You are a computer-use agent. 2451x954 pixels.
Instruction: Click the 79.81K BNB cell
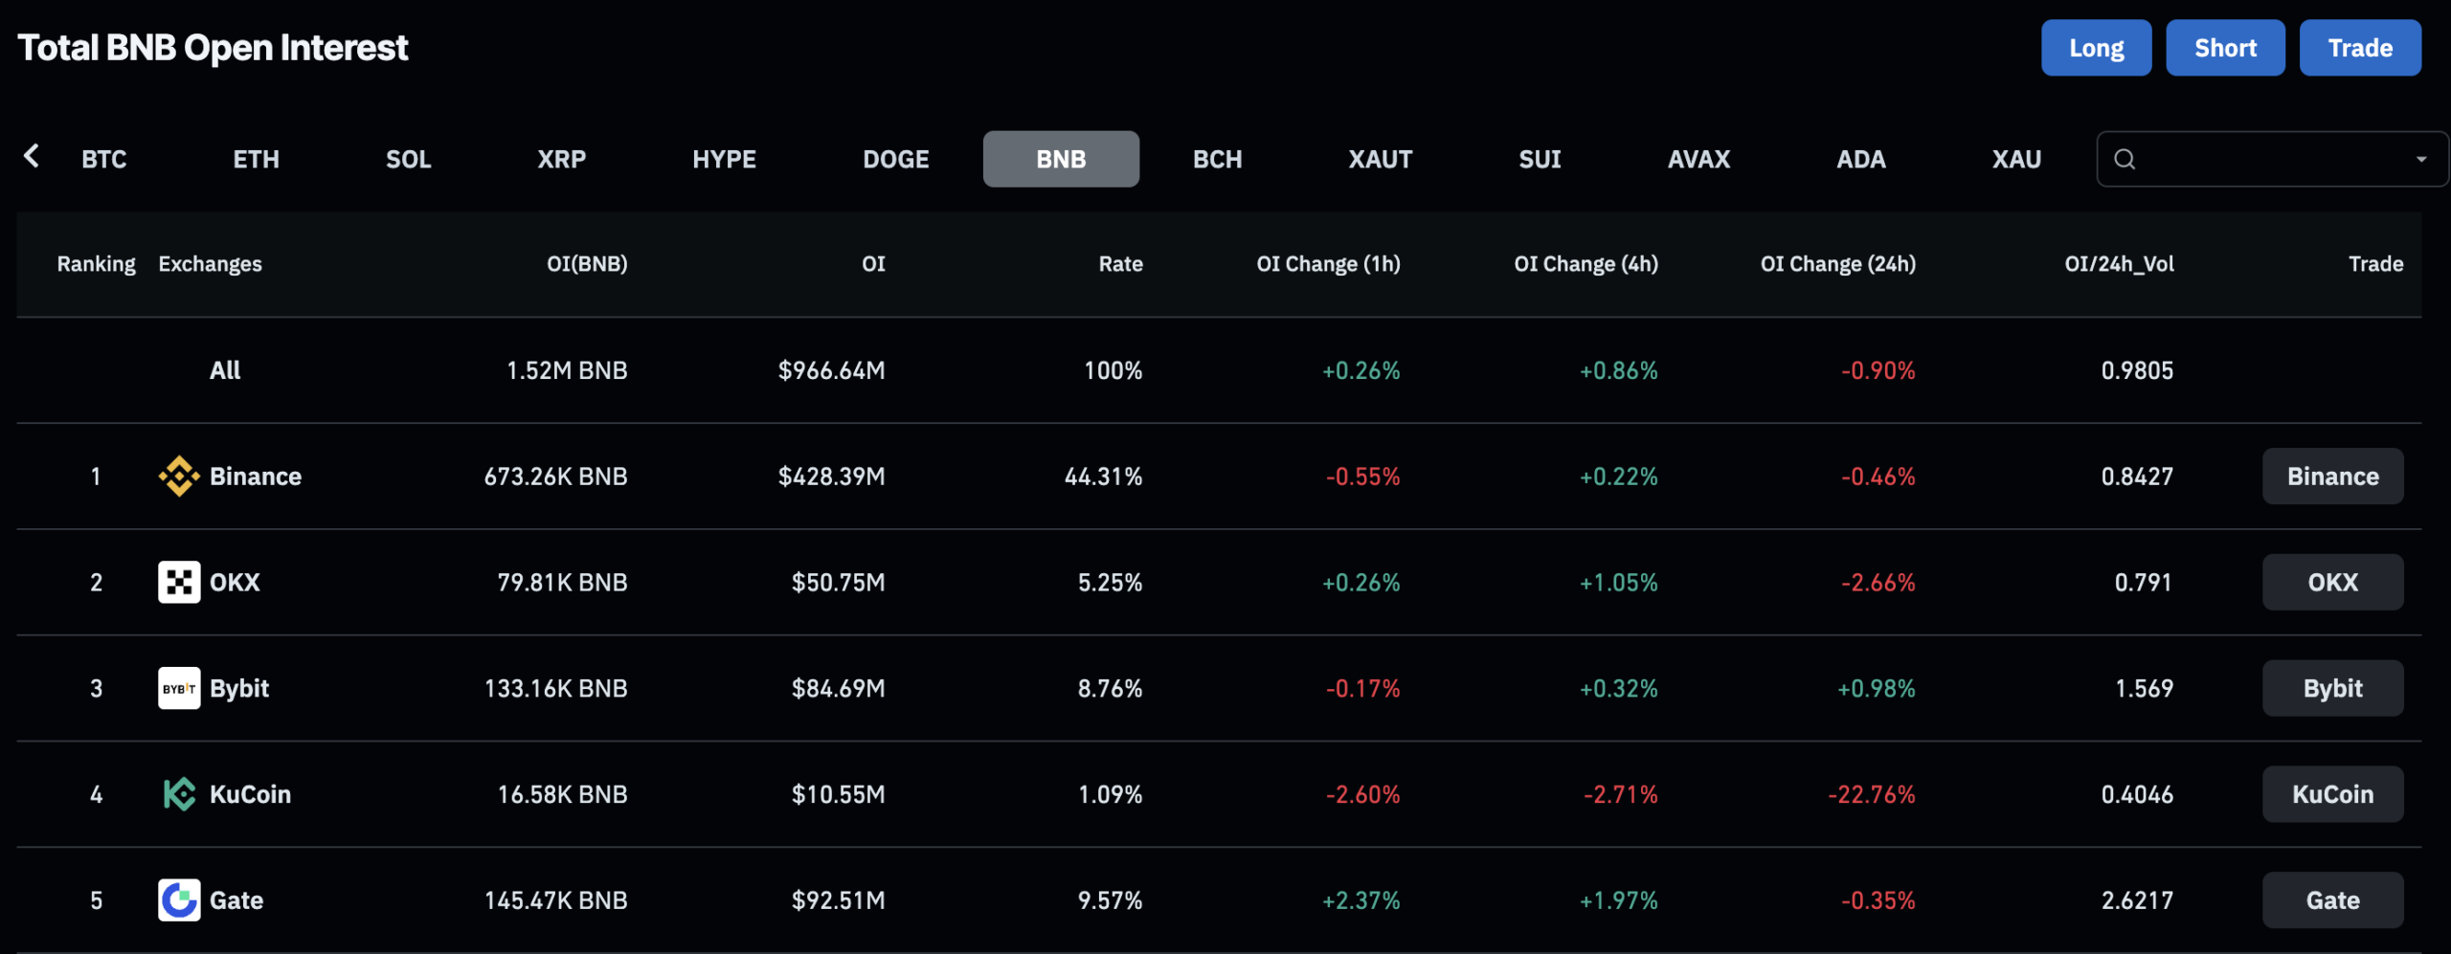tap(562, 582)
